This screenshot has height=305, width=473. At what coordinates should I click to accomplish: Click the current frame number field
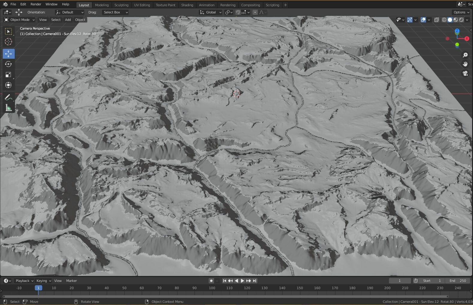click(400, 281)
